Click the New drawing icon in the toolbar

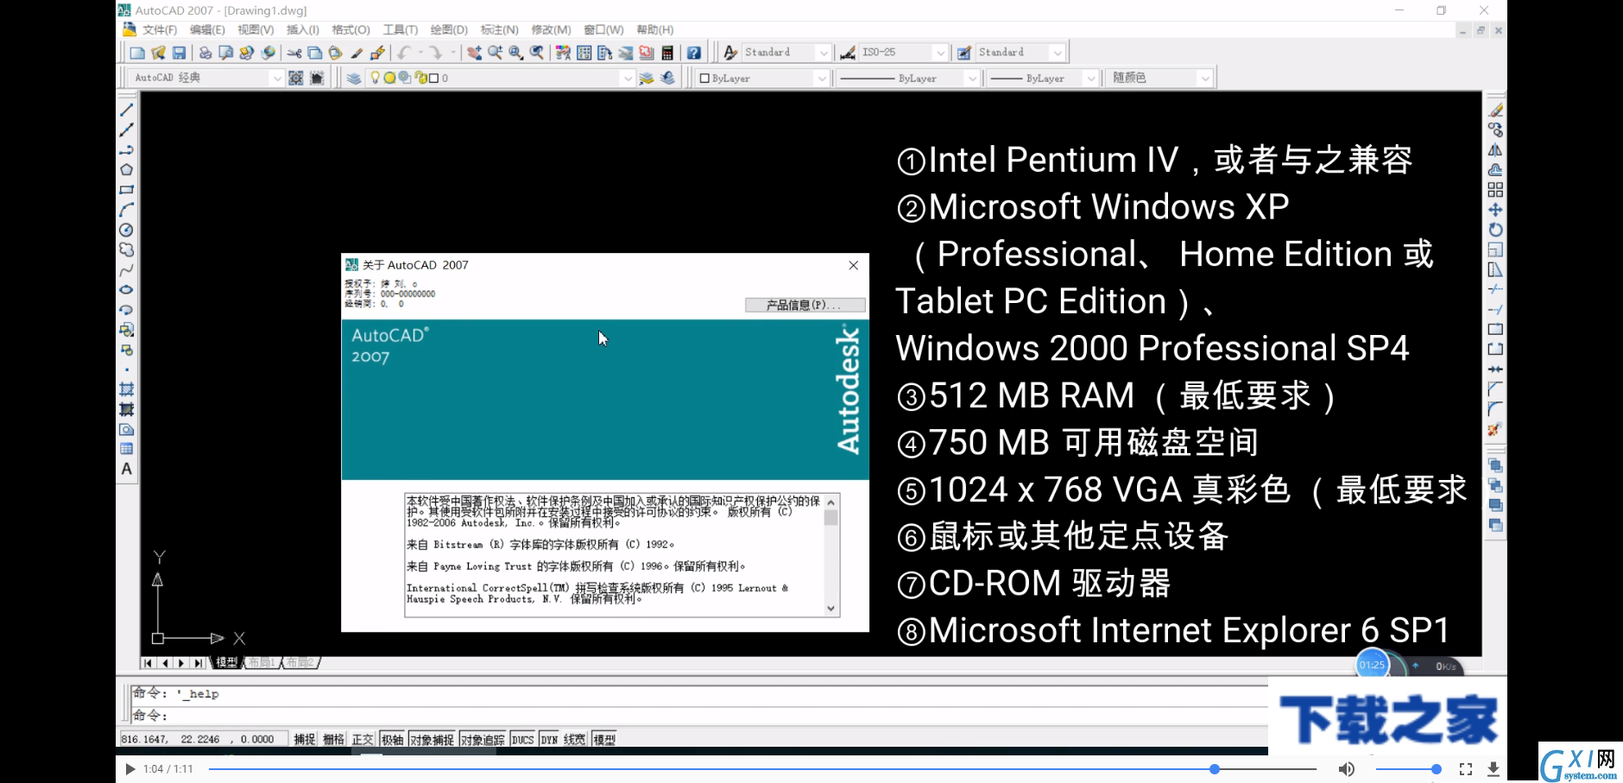(x=137, y=53)
